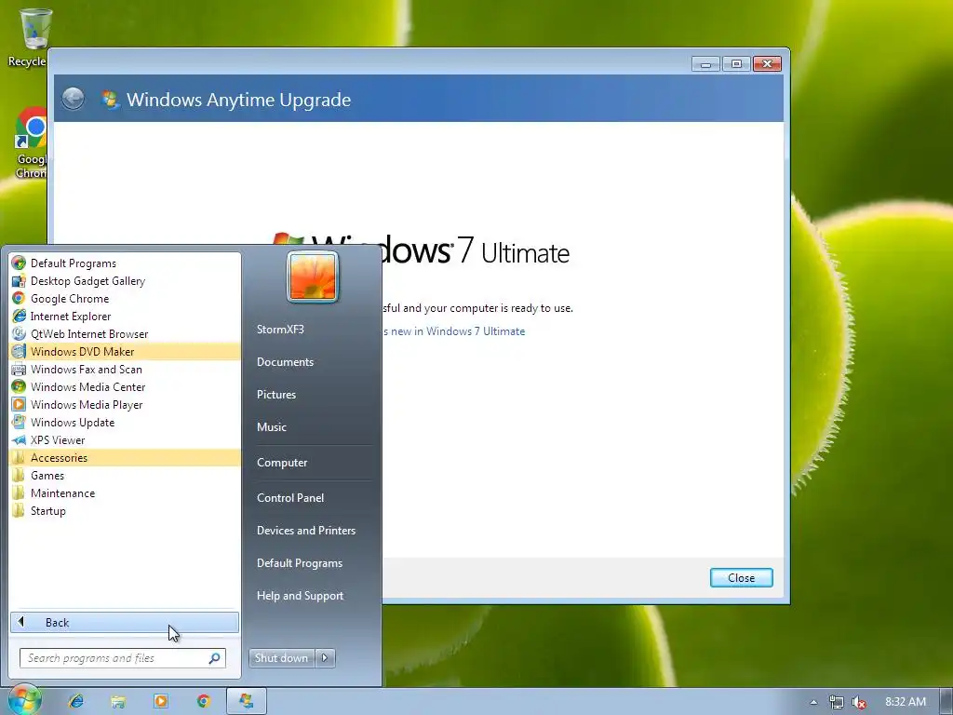
Task: Click the back arrow in Windows Anytime Upgrade
Action: 73,99
